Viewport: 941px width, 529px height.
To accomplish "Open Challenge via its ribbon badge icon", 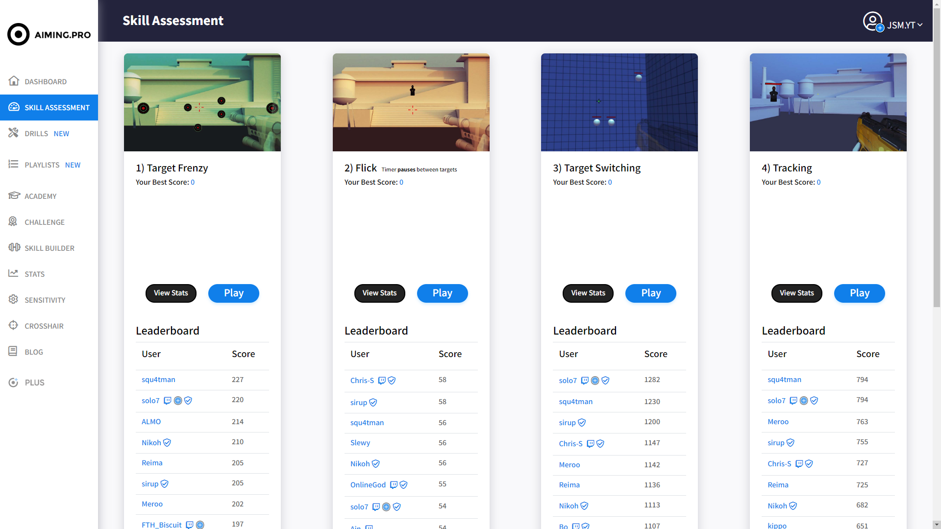I will (13, 221).
